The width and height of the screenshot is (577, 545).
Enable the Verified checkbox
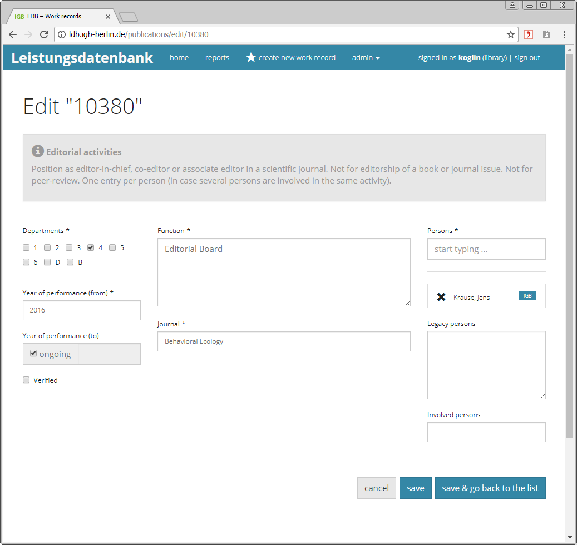pyautogui.click(x=26, y=380)
